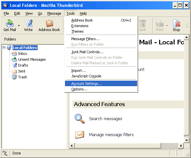Open a new message with Write icon
Viewport: 191px width, 158px height.
click(x=29, y=23)
